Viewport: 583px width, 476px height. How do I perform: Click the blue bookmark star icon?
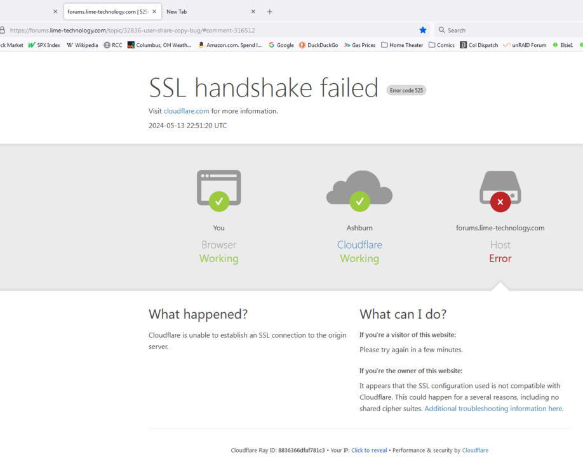coord(423,30)
